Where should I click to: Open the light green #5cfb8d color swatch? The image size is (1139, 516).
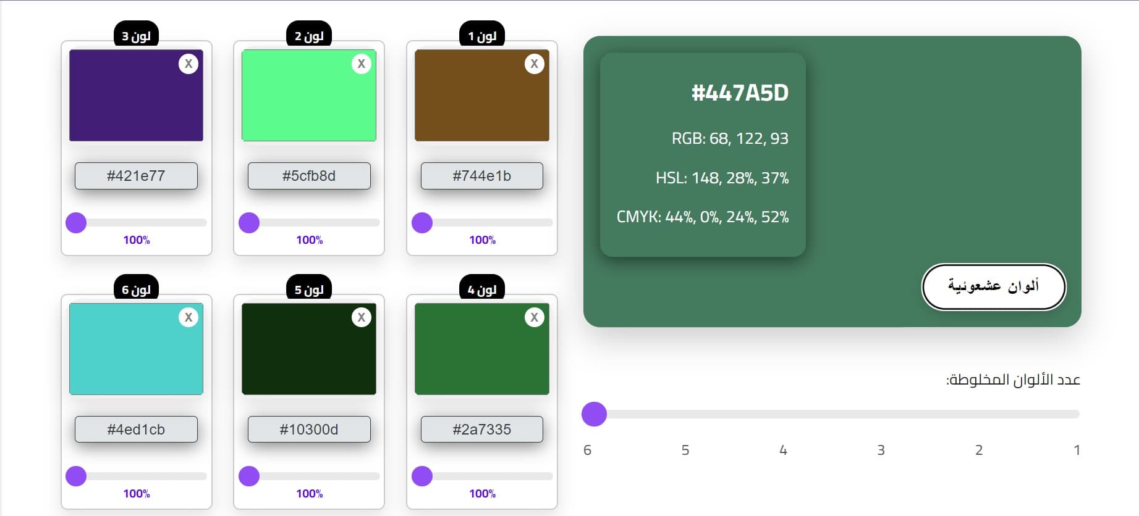[309, 95]
